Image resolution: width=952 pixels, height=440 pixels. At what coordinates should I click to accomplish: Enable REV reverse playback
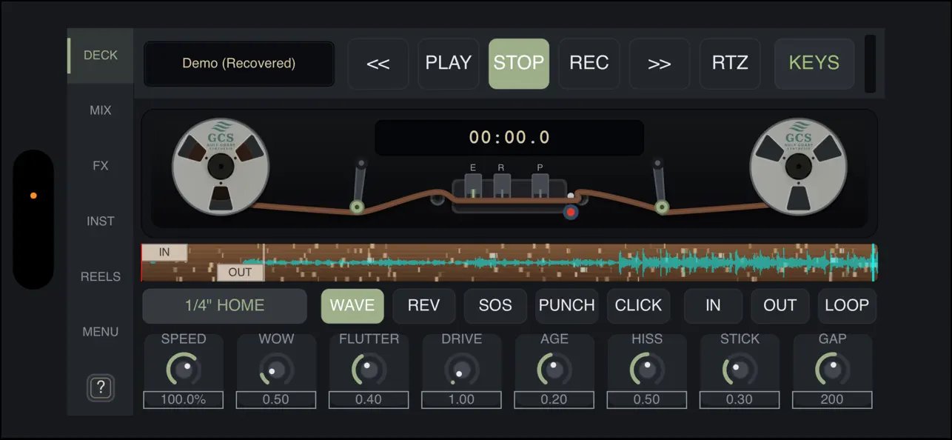[423, 306]
